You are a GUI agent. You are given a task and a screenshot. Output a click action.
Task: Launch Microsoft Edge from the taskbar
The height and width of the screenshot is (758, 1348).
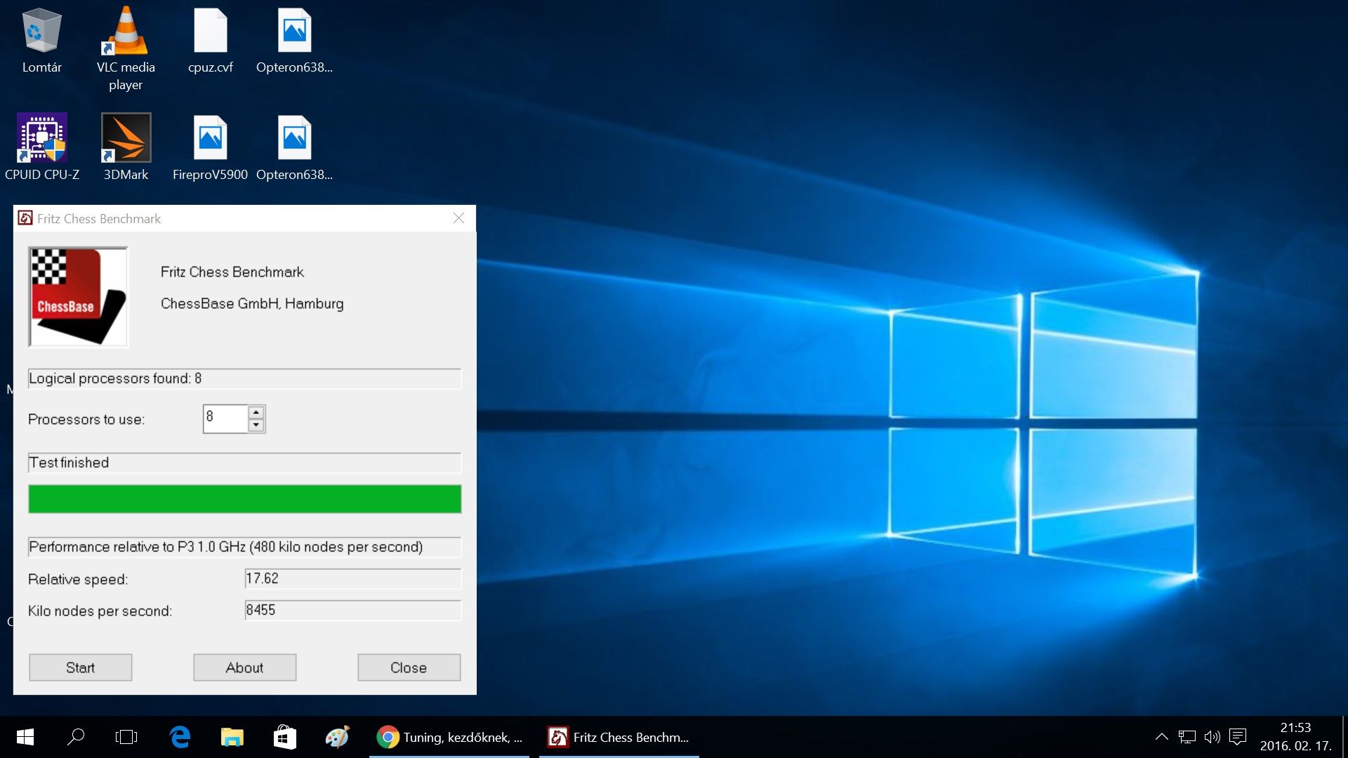[180, 737]
